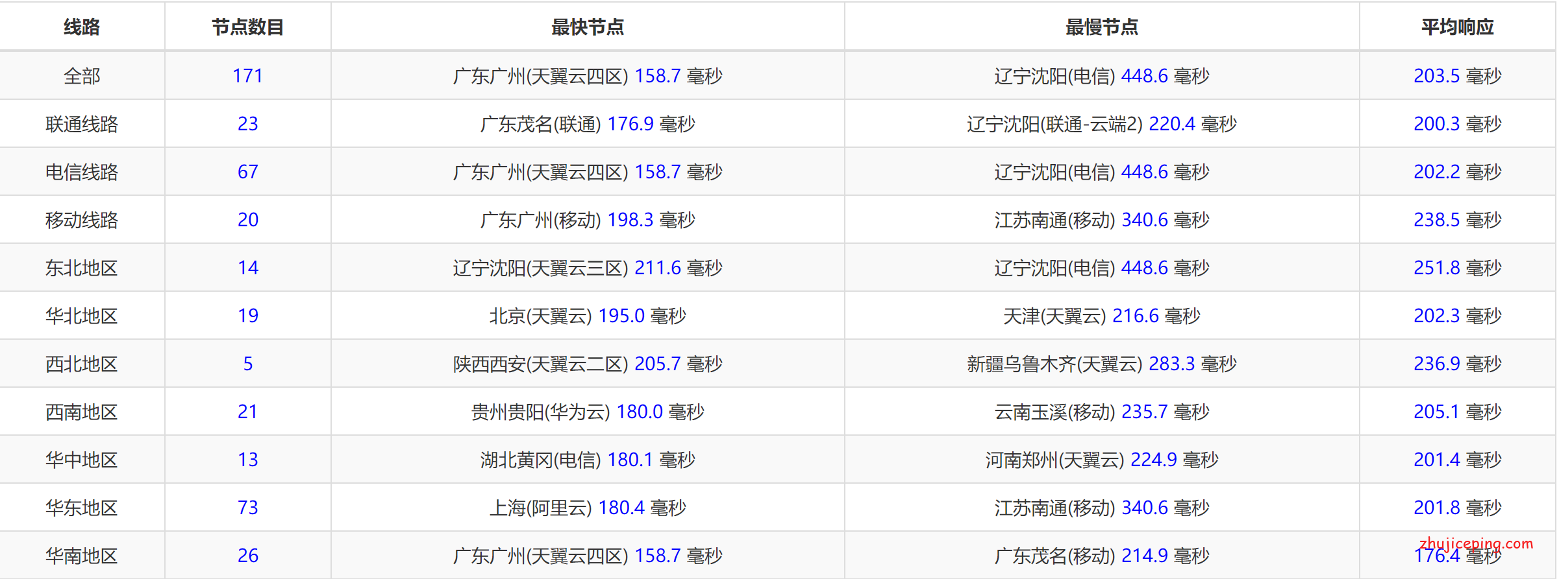Click 广东茂名(联通) 176.9 毫秒 cell

tap(588, 124)
